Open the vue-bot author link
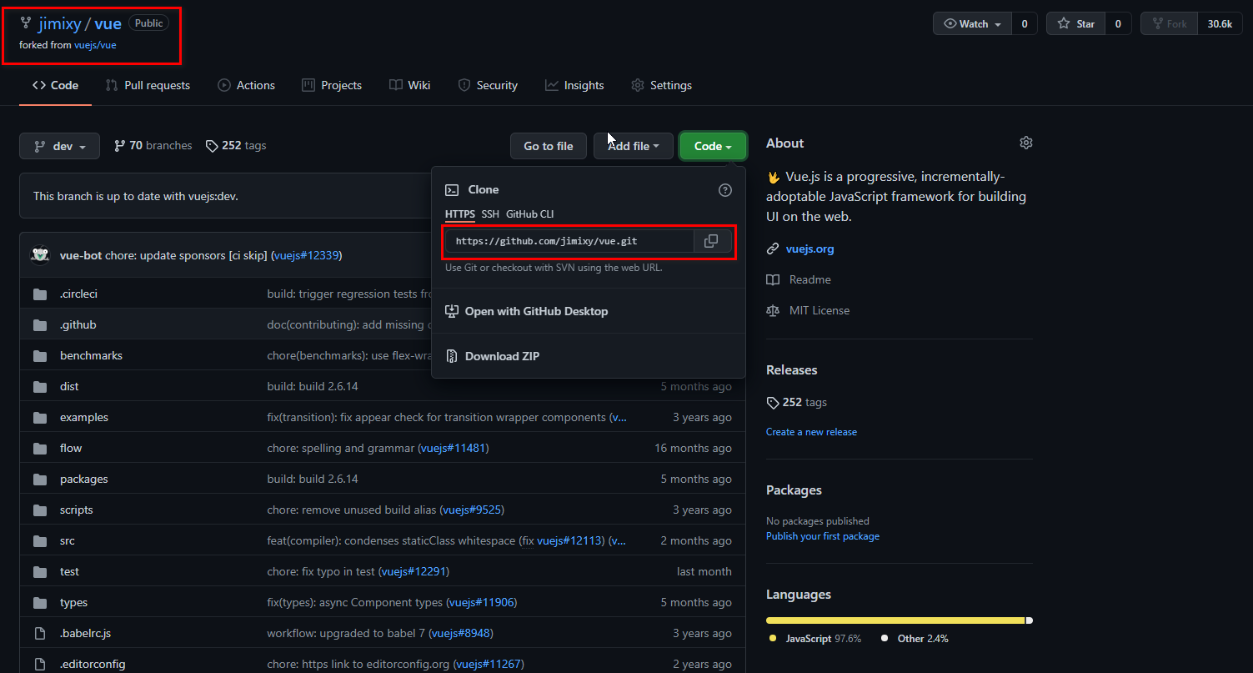Viewport: 1253px width, 673px height. [x=81, y=255]
